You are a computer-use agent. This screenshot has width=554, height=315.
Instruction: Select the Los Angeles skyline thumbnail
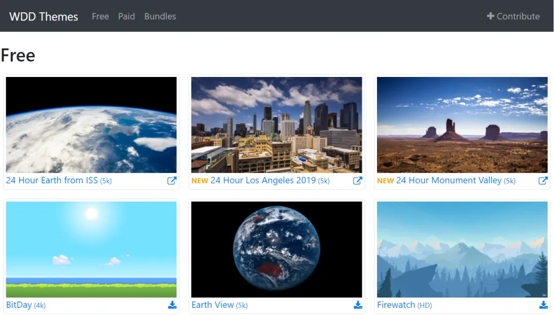click(276, 125)
